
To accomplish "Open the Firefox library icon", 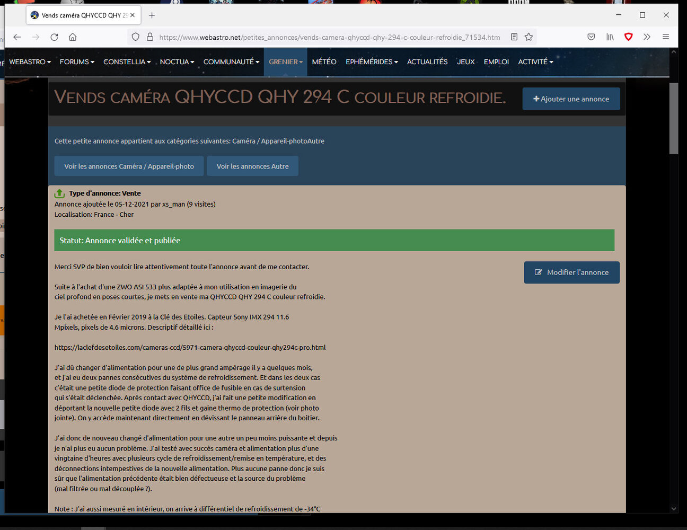I will point(610,37).
